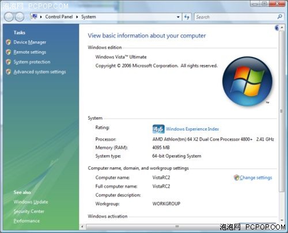
Task: Open Windows Update under See also
Action: point(31,202)
